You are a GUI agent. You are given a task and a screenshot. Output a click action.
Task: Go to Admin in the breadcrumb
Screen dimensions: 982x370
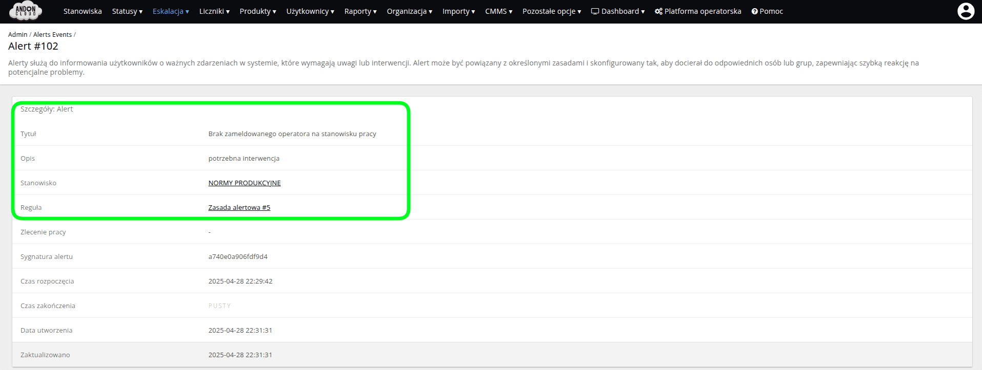(17, 34)
